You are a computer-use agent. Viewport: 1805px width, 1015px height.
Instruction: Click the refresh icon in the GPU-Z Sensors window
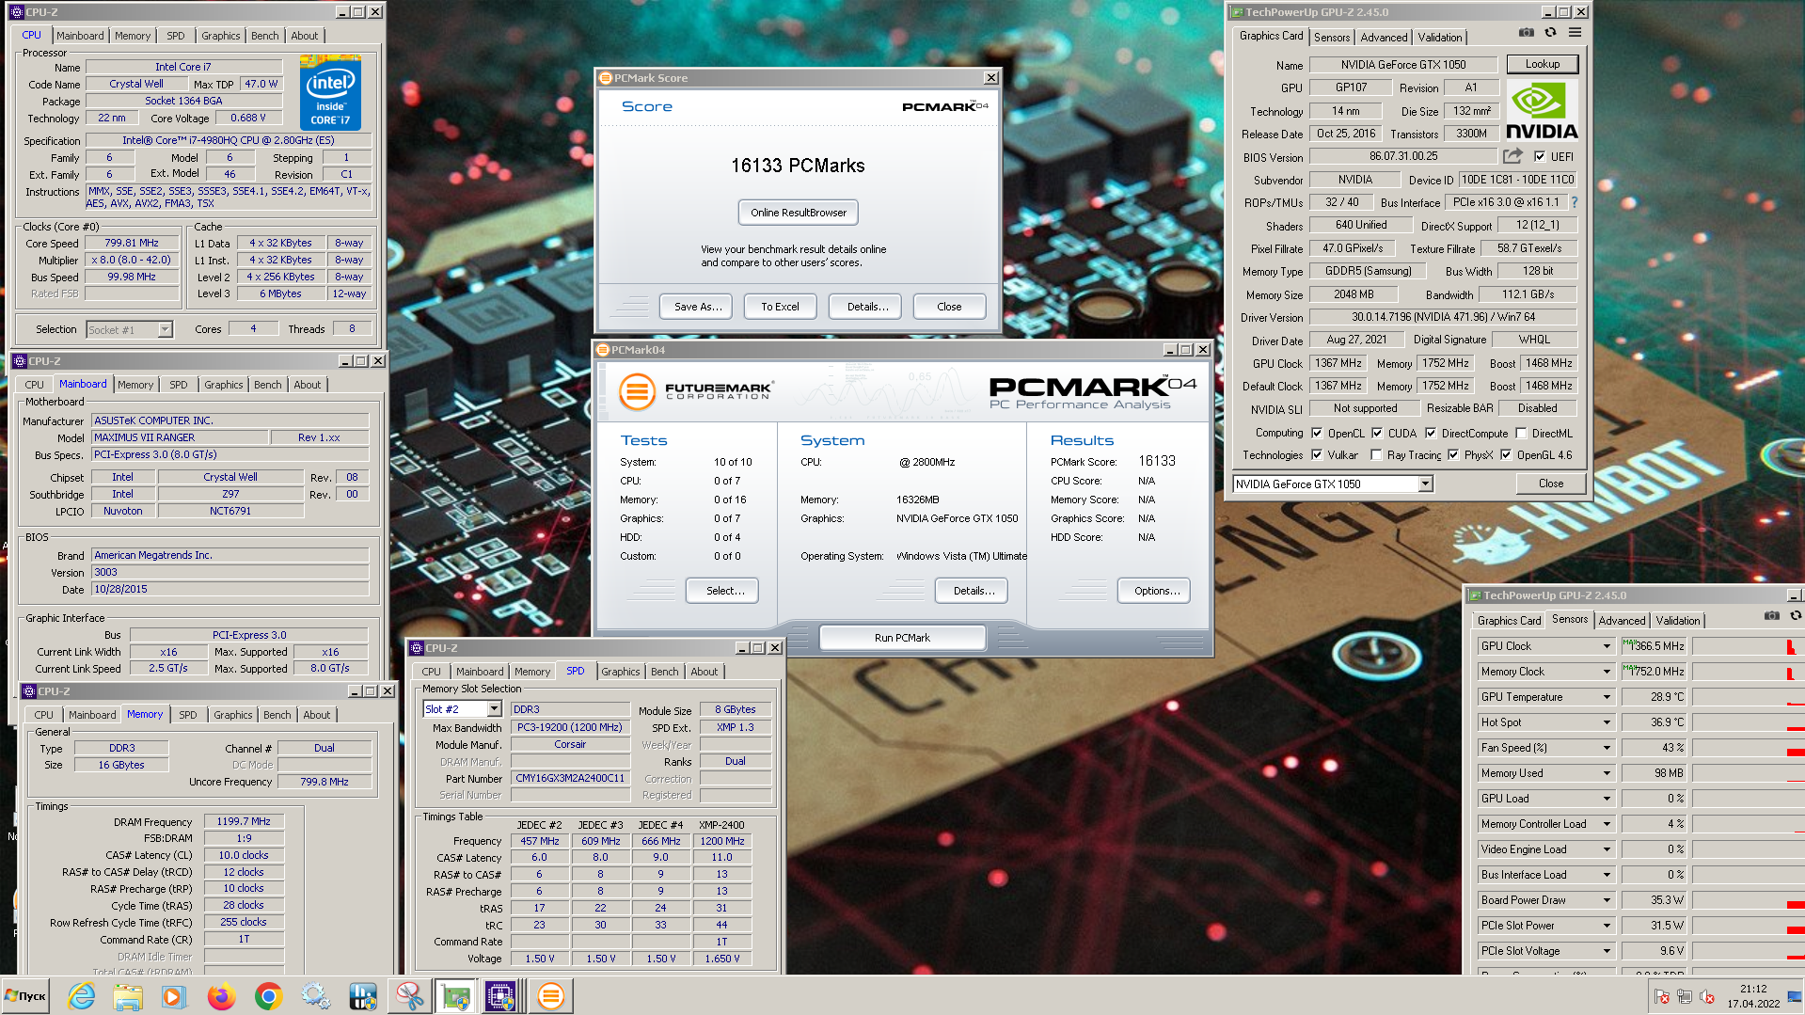coord(1796,615)
